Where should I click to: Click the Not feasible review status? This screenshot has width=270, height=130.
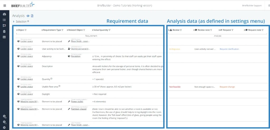tap(175, 87)
